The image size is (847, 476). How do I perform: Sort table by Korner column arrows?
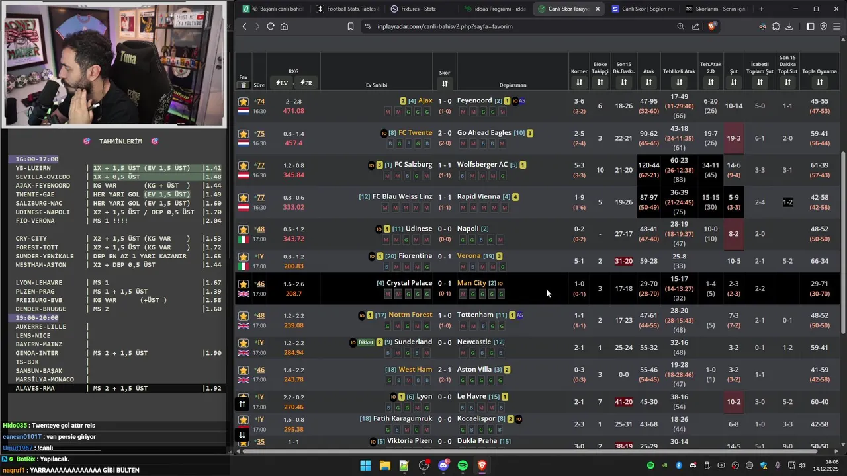tap(579, 83)
